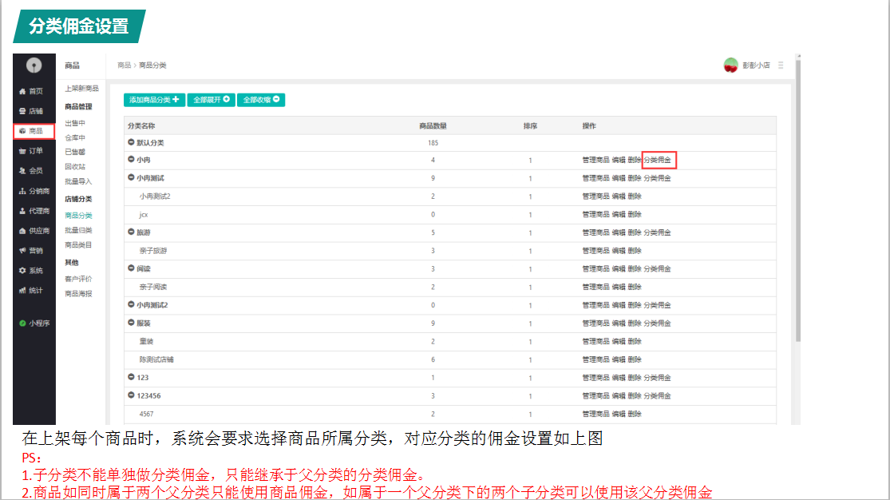
Task: Open 分类佣金 for the 小冉 category
Action: click(x=658, y=160)
